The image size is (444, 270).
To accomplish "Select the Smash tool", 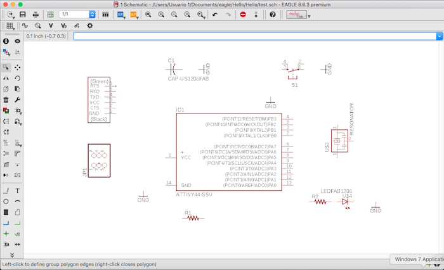I will [x=6, y=153].
